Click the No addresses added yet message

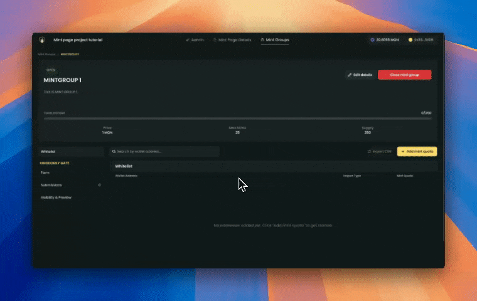coord(273,225)
